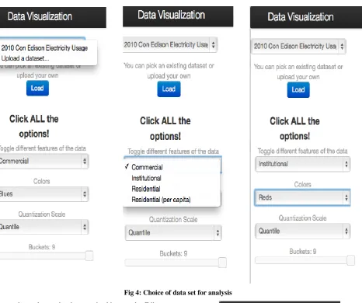Select the checked Commercial option
This screenshot has height=303, width=362.
147,167
